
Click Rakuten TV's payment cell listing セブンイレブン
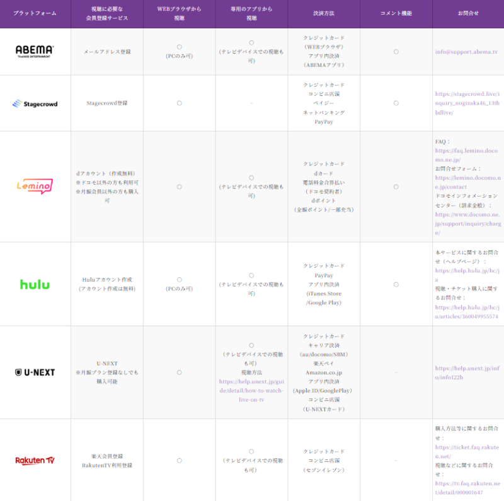[324, 461]
